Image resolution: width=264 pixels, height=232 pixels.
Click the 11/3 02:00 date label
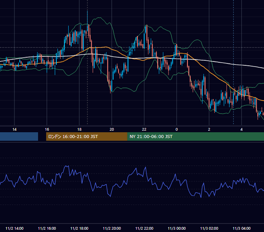(209, 228)
